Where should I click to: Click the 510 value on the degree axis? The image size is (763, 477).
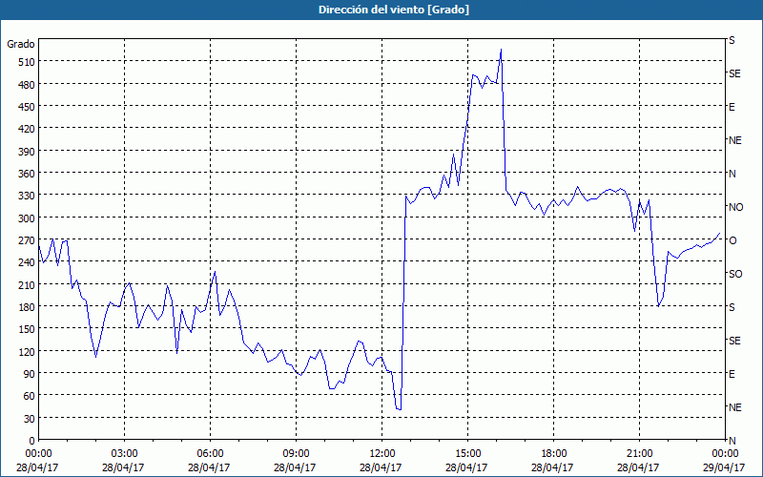27,62
